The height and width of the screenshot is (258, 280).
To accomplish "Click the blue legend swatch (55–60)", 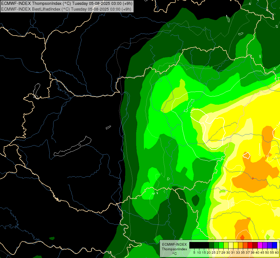I will (275, 245).
